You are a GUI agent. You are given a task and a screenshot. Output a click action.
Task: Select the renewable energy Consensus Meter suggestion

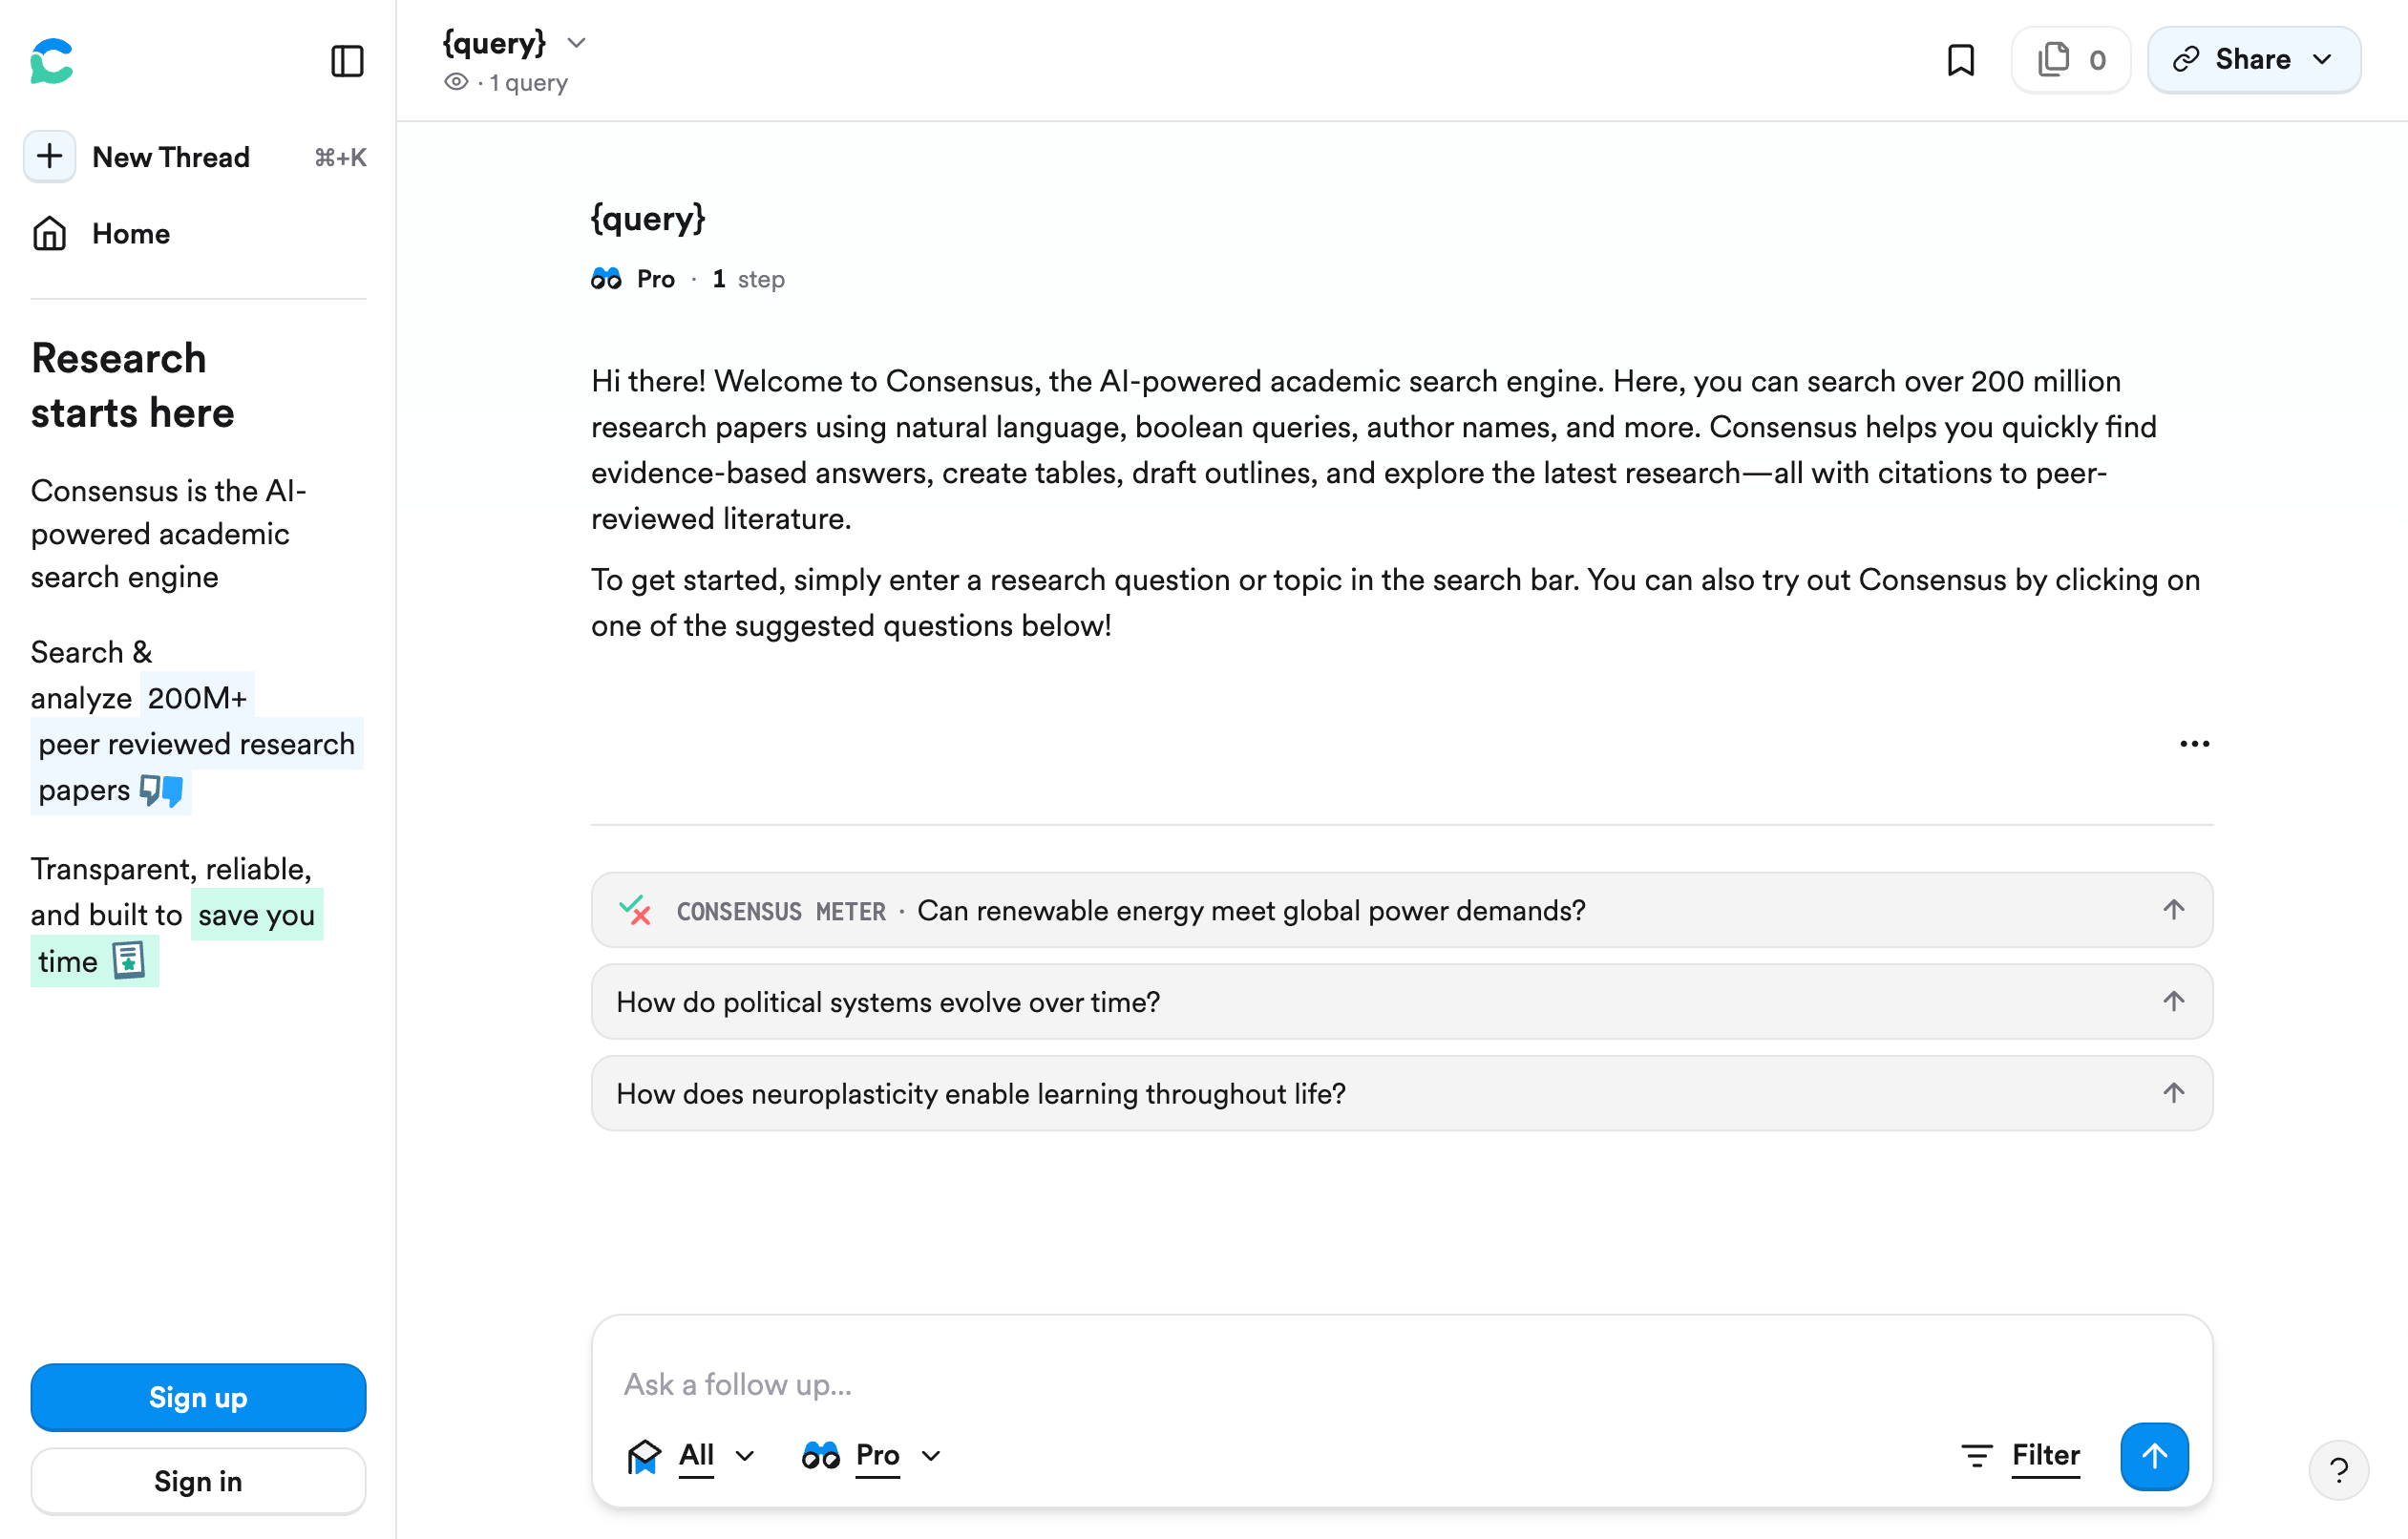pyautogui.click(x=1250, y=910)
